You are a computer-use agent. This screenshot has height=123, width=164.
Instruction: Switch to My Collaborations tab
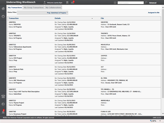53,7
